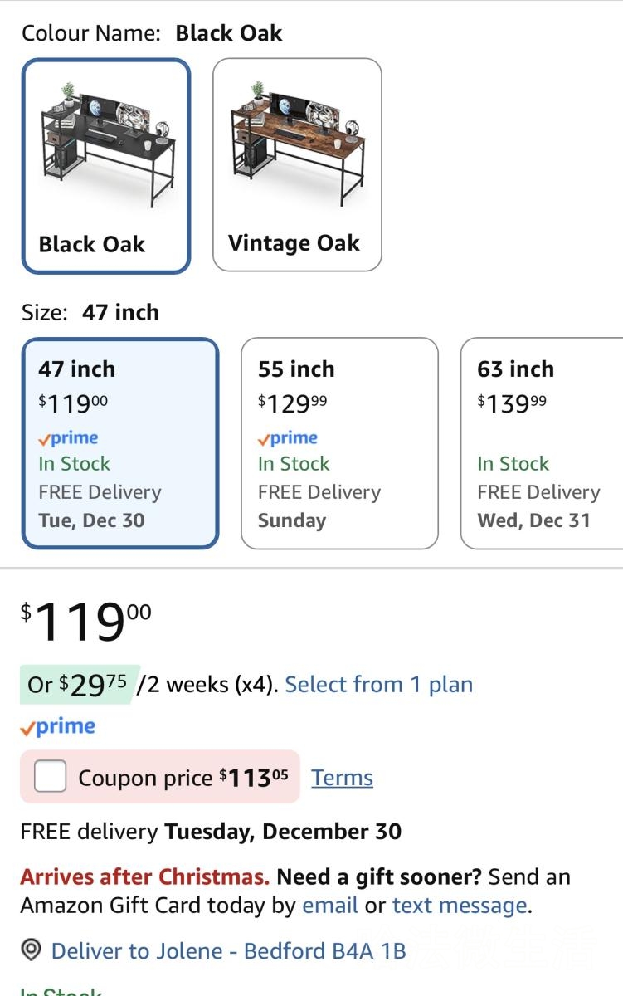The width and height of the screenshot is (623, 996).
Task: Click the text message gift card link
Action: [x=460, y=905]
